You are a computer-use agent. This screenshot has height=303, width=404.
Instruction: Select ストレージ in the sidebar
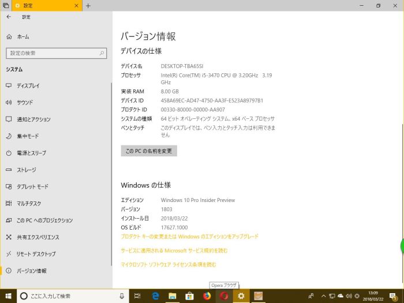tap(26, 170)
